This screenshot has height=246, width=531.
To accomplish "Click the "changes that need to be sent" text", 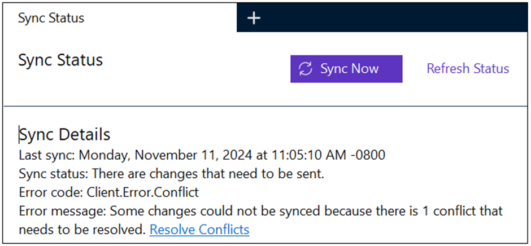I will [237, 174].
